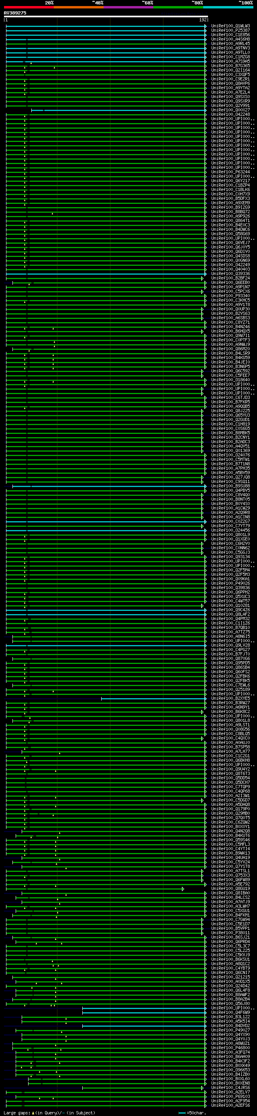Click the purple ~60% identity legend segment
Viewport: 257px width, 1116px height.
click(128, 7)
